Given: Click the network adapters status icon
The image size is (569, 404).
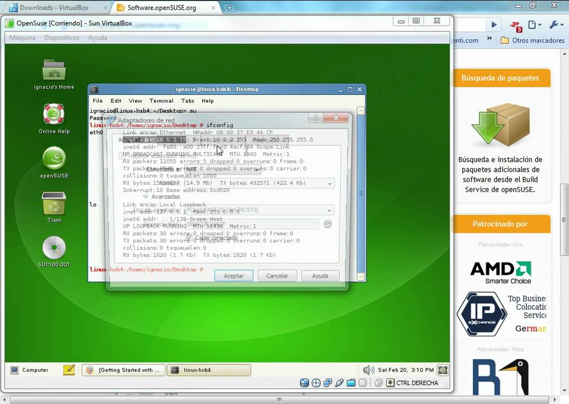Looking at the screenshot, I should 328,383.
